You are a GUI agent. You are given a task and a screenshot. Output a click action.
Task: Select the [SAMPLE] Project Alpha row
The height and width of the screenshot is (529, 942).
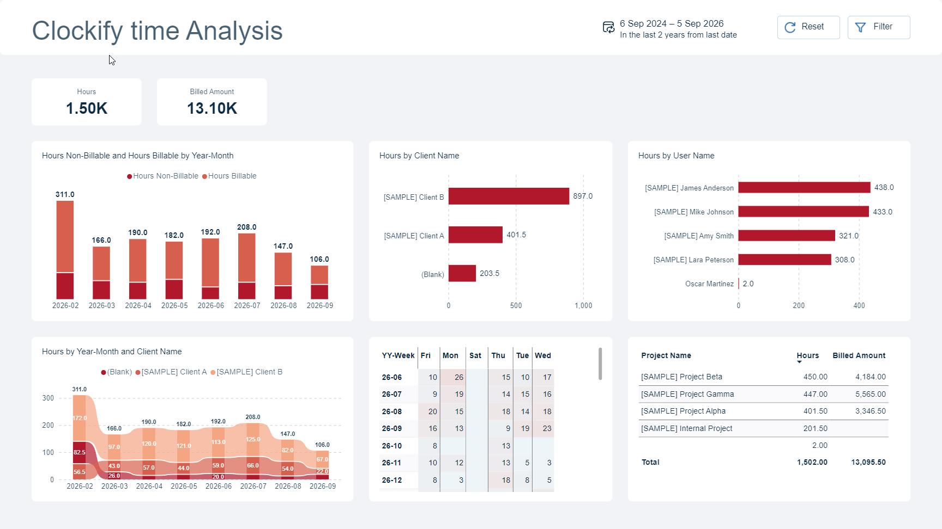(763, 411)
